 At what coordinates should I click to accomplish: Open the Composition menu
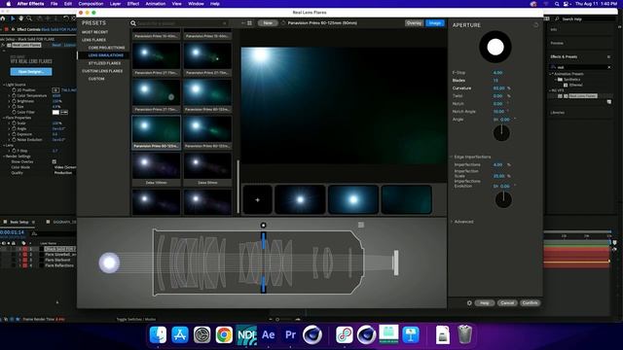[x=91, y=4]
